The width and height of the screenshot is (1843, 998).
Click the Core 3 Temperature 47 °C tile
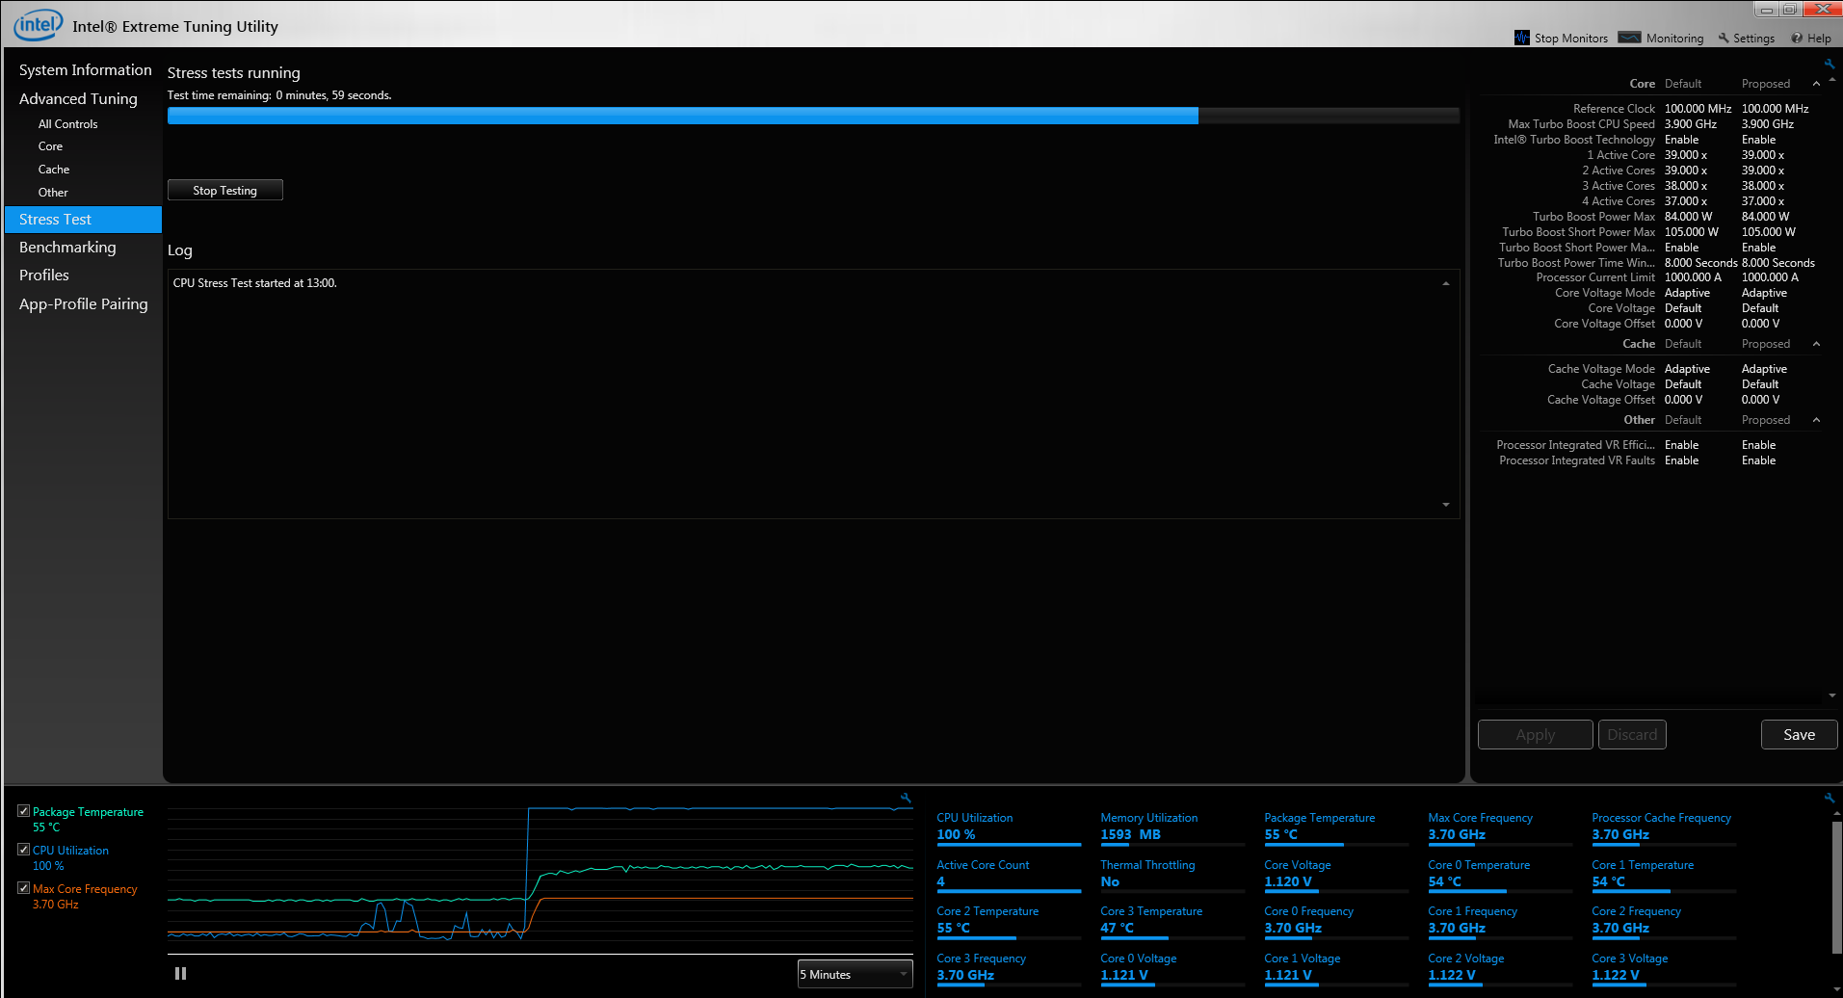click(1172, 921)
